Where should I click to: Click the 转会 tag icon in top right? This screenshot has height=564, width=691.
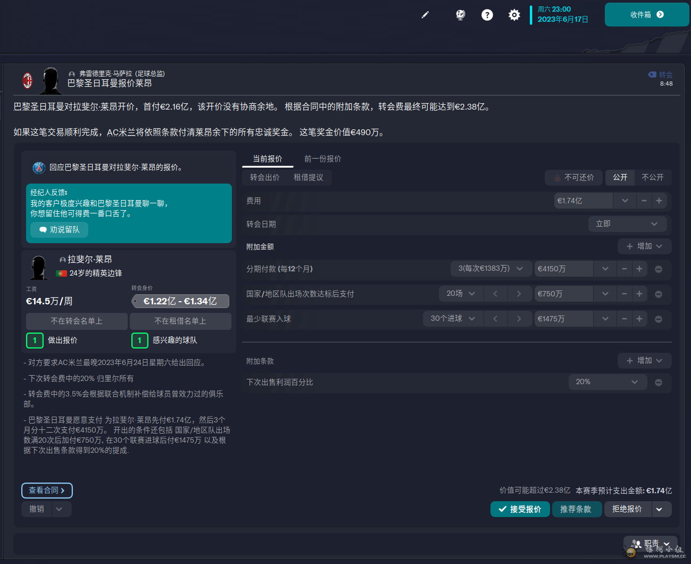pos(652,74)
